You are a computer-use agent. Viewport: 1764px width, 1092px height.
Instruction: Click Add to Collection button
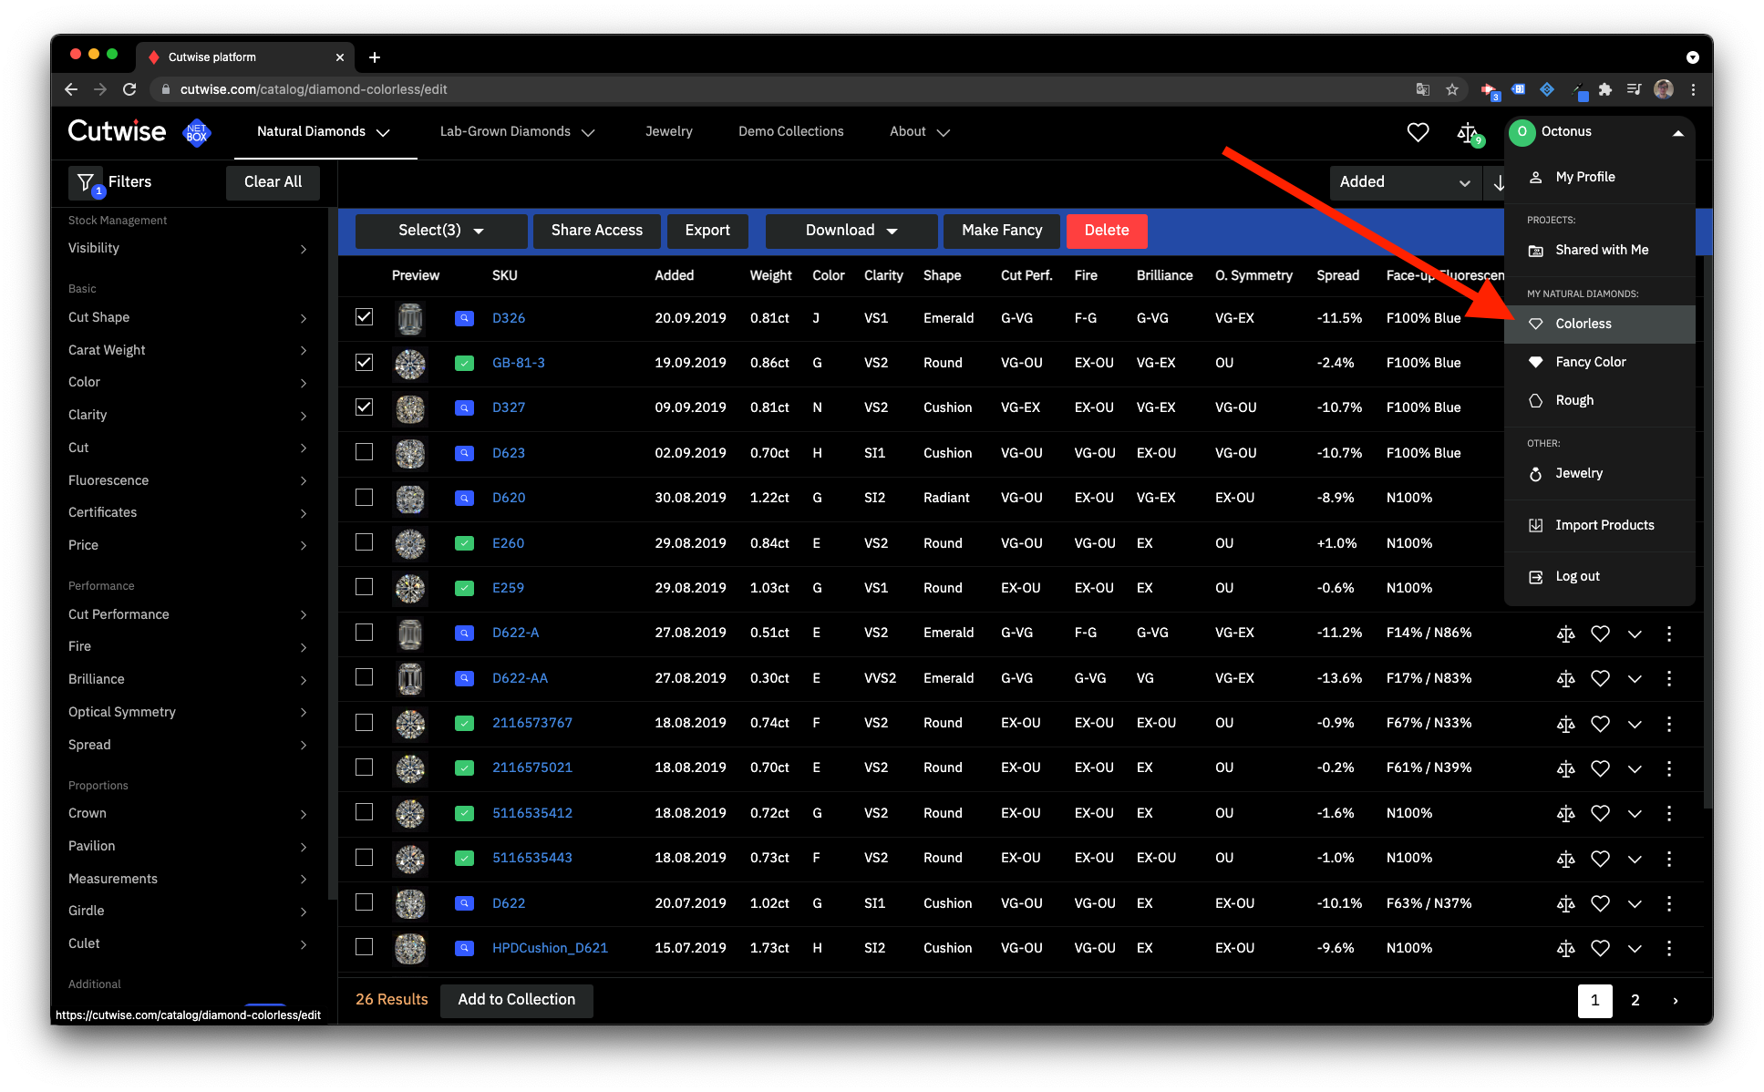coord(516,1000)
